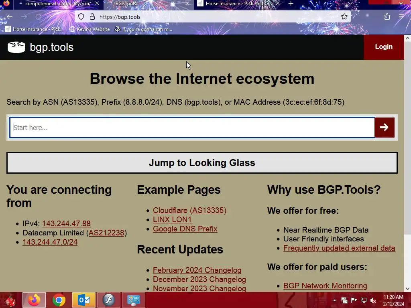Launch Google Chrome from the taskbar
This screenshot has width=411, height=308.
click(59, 300)
